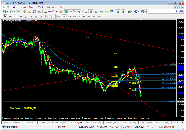
Task: Switch to EURUSD,H4 chart tab
Action: point(45,123)
